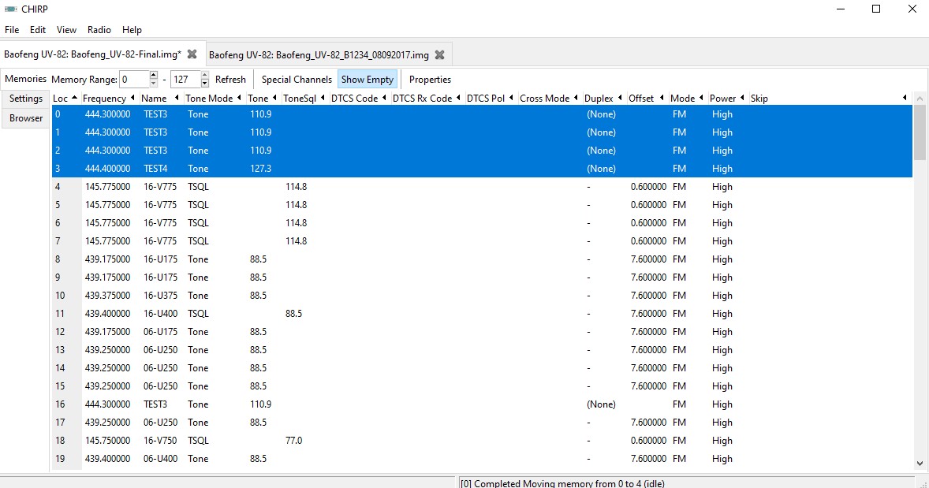
Task: Select the TEST4 name cell
Action: [x=155, y=168]
